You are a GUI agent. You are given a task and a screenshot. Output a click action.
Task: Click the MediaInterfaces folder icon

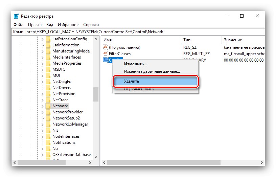click(x=48, y=57)
